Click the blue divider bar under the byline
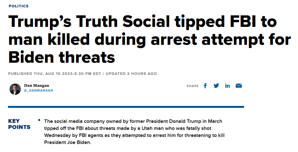 [x=126, y=107]
